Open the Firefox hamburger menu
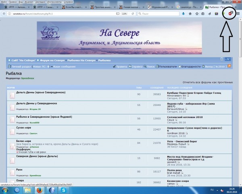The image size is (242, 194). tap(238, 13)
